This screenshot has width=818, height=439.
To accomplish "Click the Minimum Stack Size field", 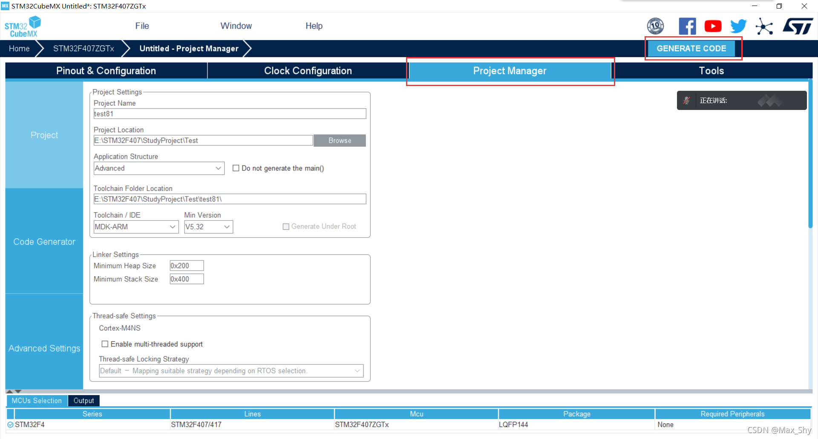I will pyautogui.click(x=187, y=279).
